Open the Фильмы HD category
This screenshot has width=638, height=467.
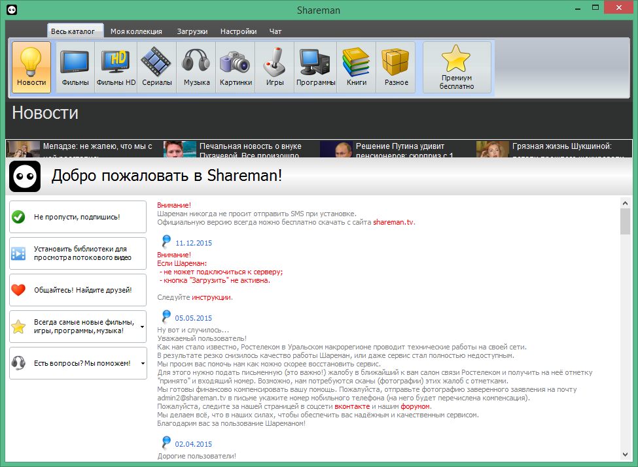(x=116, y=67)
